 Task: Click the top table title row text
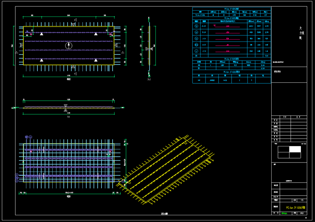(232, 9)
